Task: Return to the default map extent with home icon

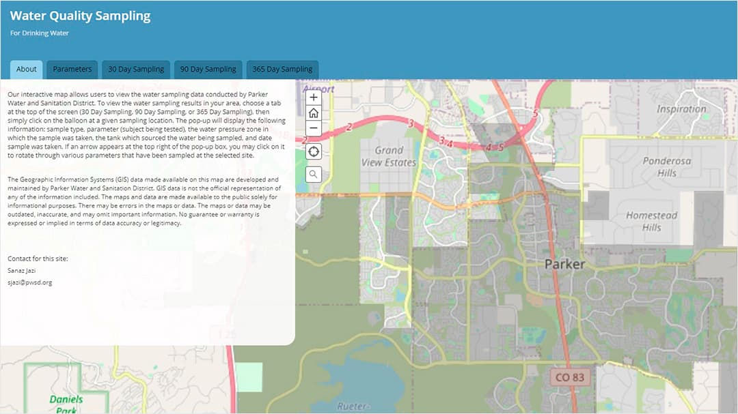Action: (313, 113)
